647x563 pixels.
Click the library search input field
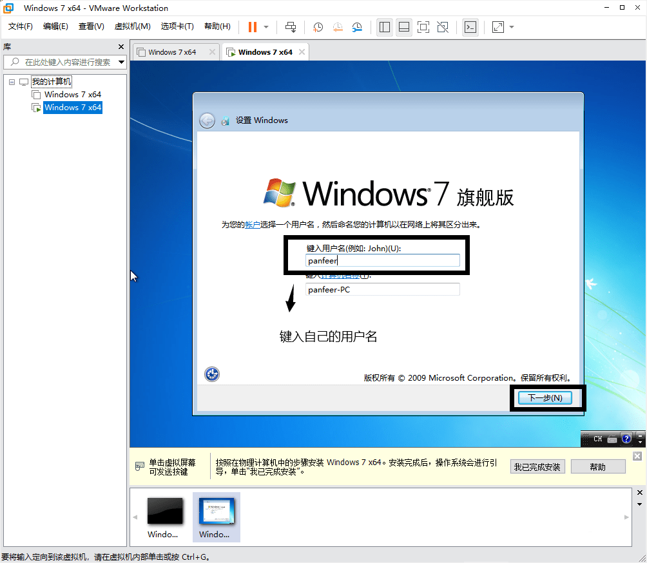65,62
